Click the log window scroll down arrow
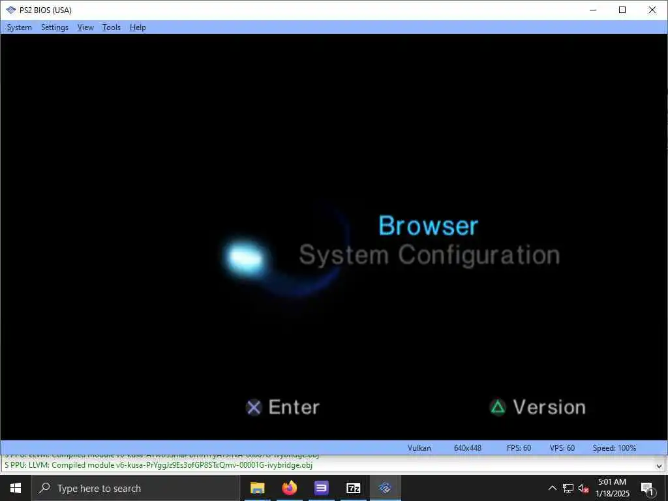 tap(659, 466)
